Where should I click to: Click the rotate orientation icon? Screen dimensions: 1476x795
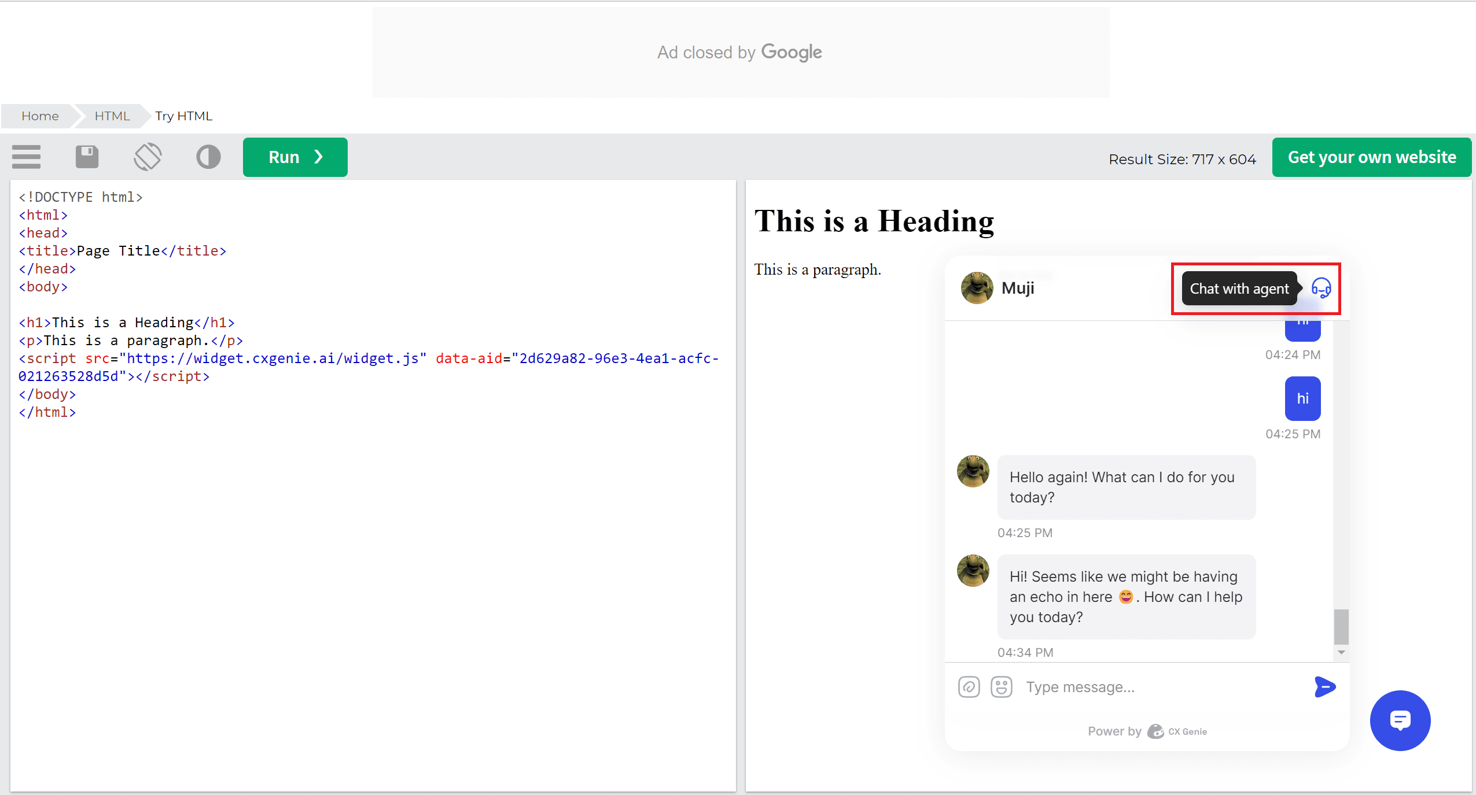(148, 157)
